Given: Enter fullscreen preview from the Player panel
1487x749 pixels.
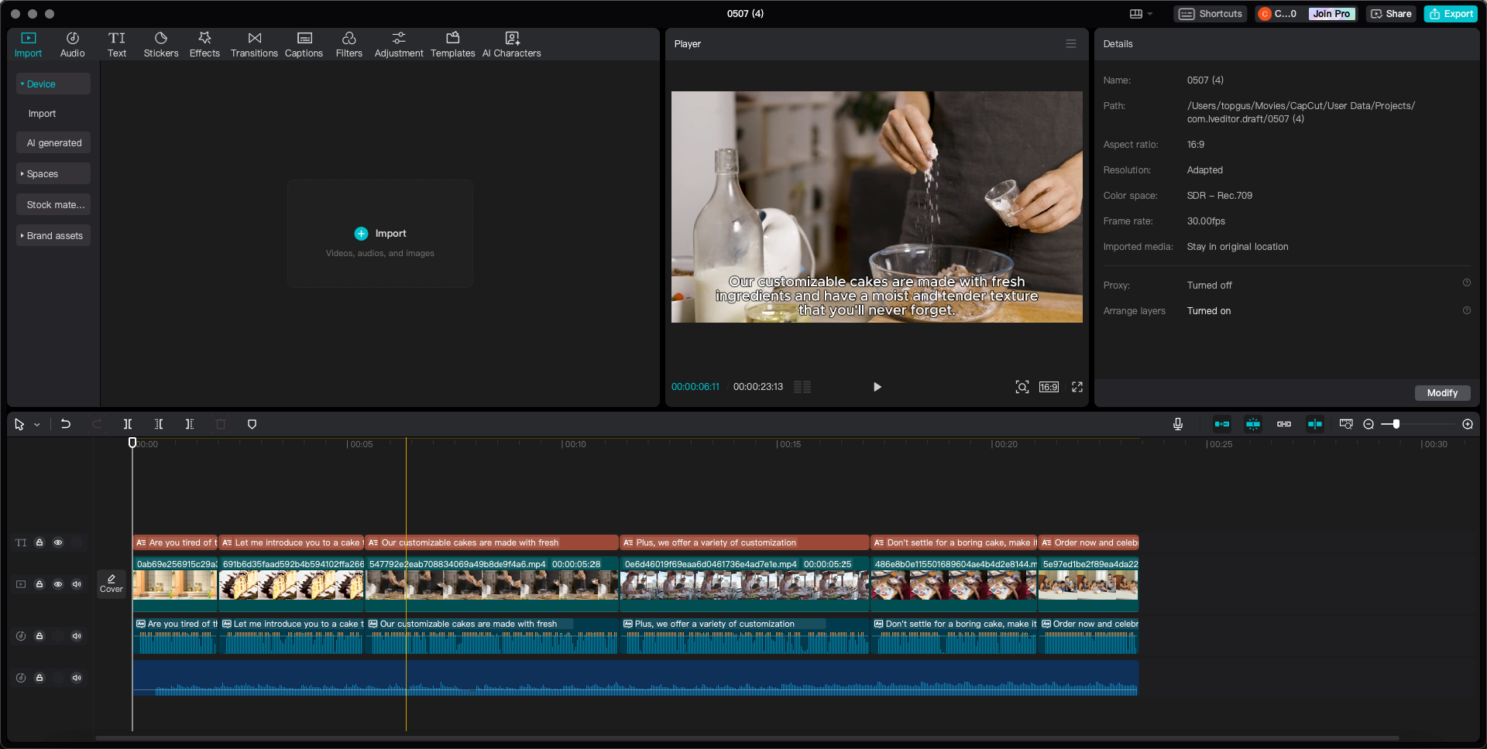Looking at the screenshot, I should (x=1077, y=387).
